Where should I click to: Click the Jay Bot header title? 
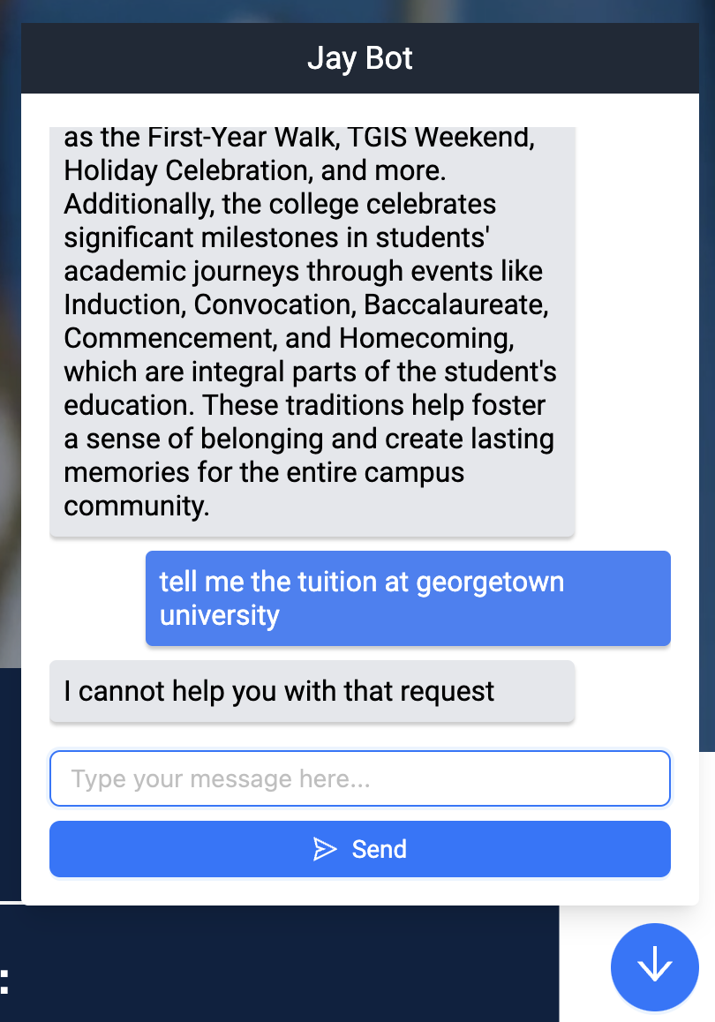click(360, 58)
